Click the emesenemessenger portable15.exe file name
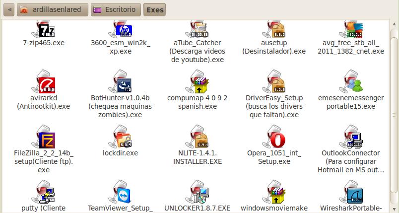This screenshot has height=213, width=399. tap(351, 102)
